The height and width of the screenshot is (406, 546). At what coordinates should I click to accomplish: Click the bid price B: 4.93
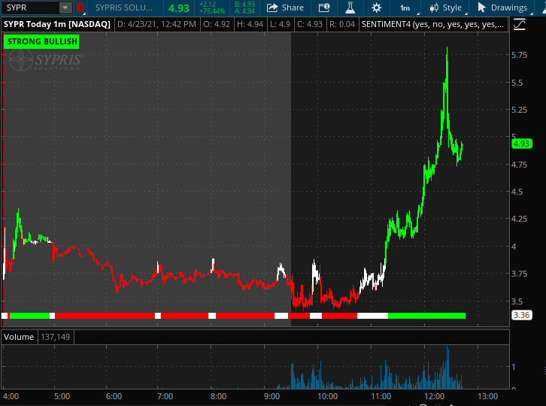tap(244, 5)
